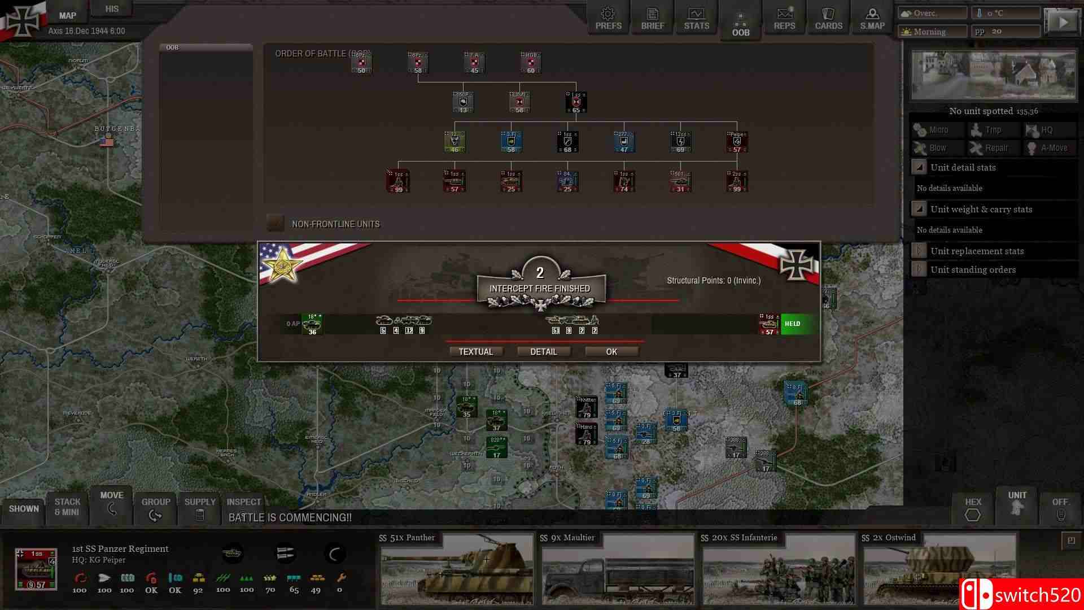Viewport: 1084px width, 610px height.
Task: Click DETAIL button in battle result
Action: (x=543, y=351)
